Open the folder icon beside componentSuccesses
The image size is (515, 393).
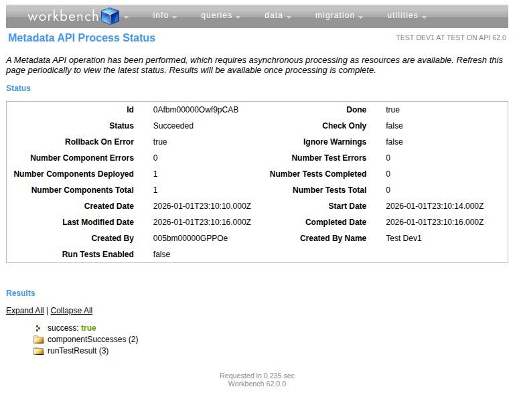click(x=38, y=339)
